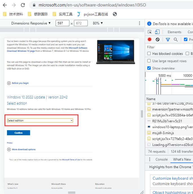Click the network overview timeline
Viewport: 193px width, 194px height.
point(169,84)
